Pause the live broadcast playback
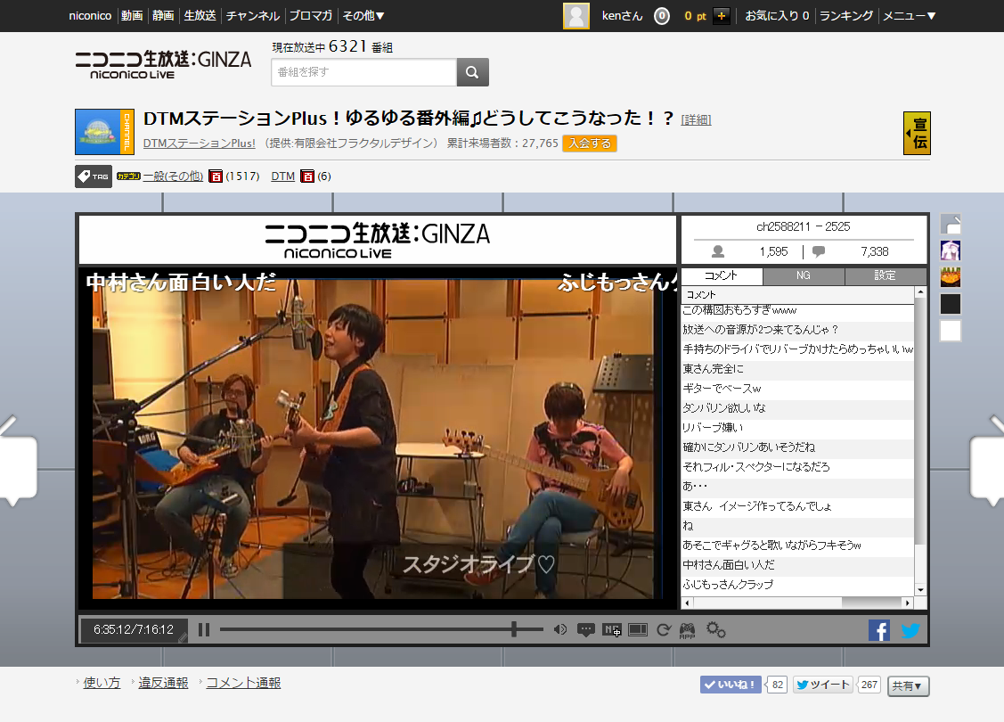The height and width of the screenshot is (722, 1004). click(x=204, y=630)
